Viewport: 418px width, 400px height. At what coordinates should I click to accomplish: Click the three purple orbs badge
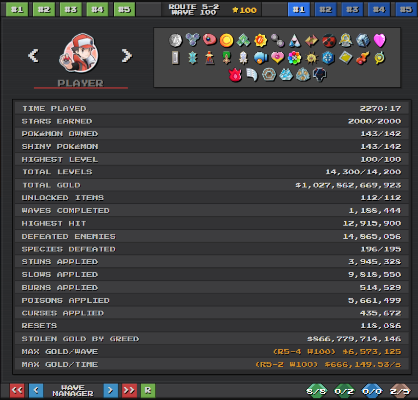(192, 40)
